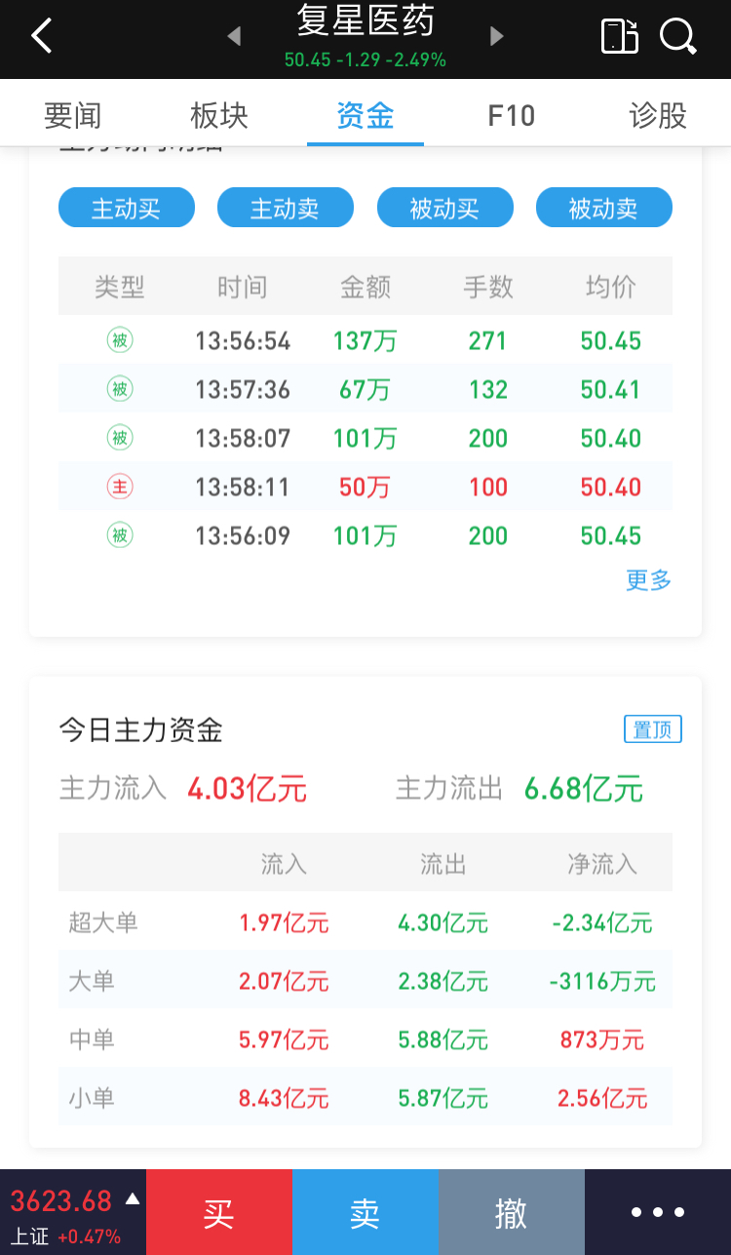
Task: Pin card with 置顶 button
Action: (x=653, y=729)
